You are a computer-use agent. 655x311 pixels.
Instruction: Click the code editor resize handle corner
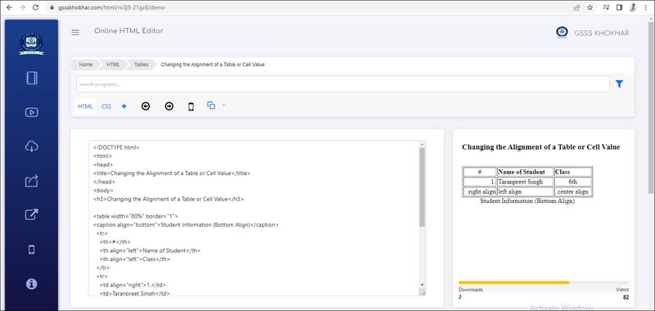tap(422, 292)
